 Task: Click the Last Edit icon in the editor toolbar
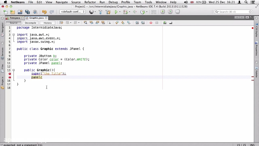pos(61,23)
